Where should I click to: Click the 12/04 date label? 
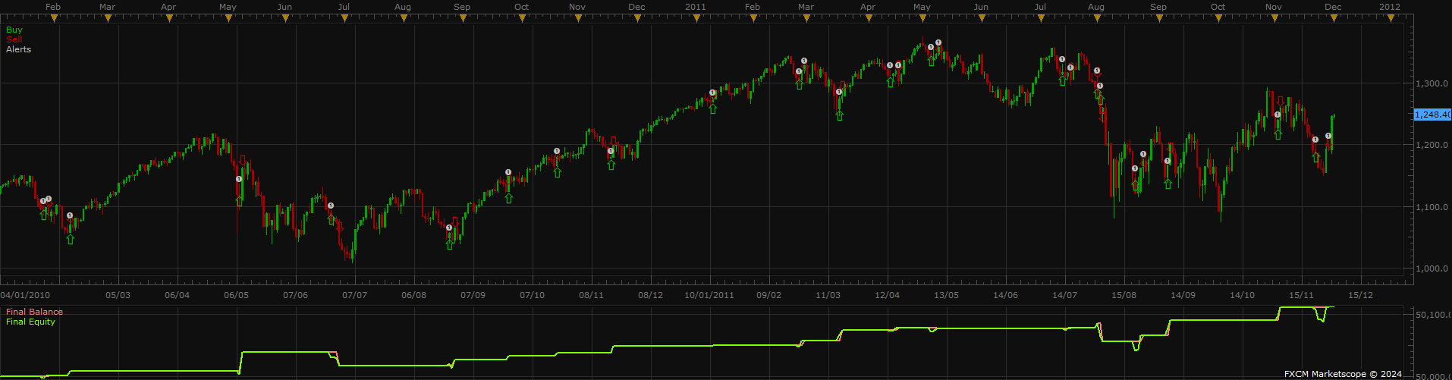(887, 295)
